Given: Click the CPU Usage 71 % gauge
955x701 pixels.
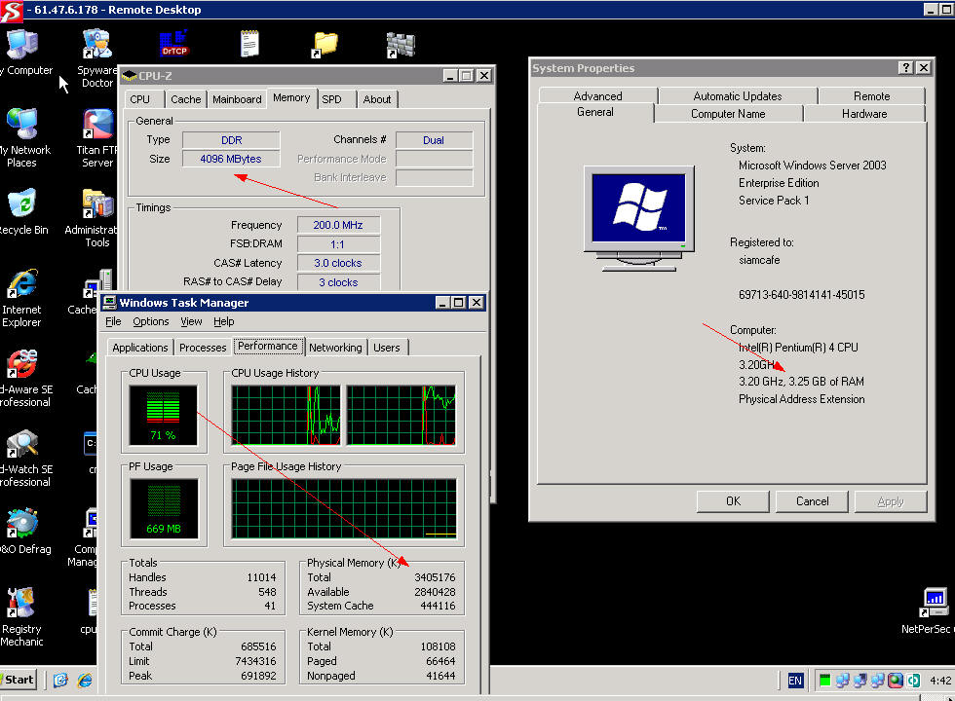Looking at the screenshot, I should click(164, 415).
